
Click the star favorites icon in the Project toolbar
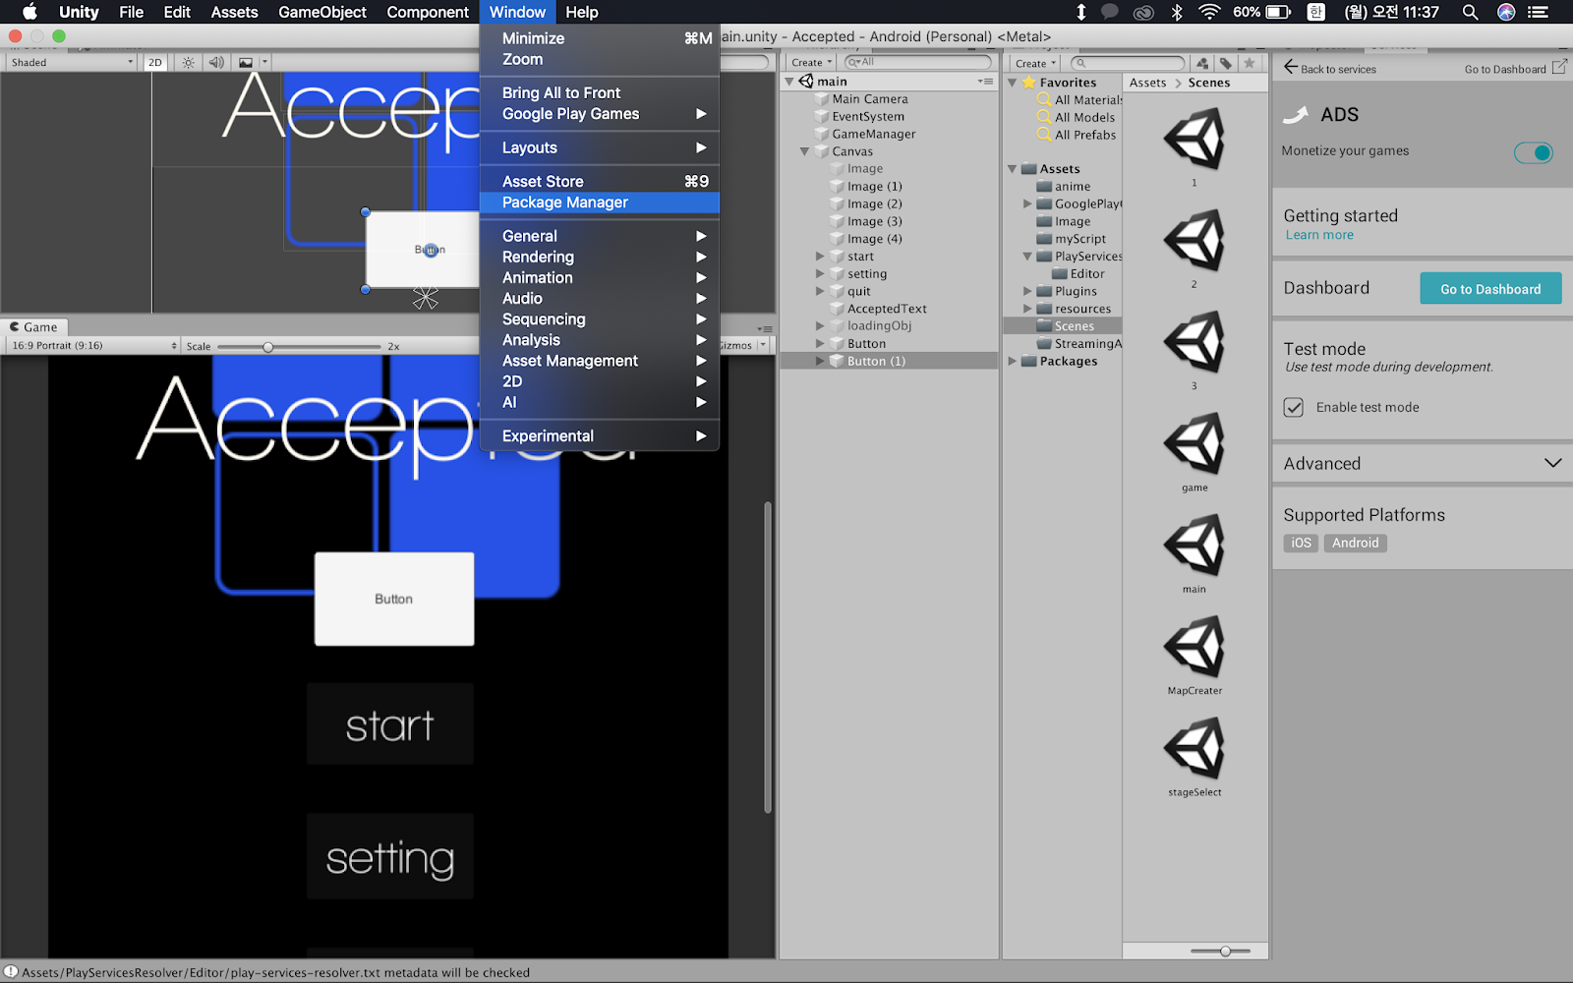tap(1249, 62)
